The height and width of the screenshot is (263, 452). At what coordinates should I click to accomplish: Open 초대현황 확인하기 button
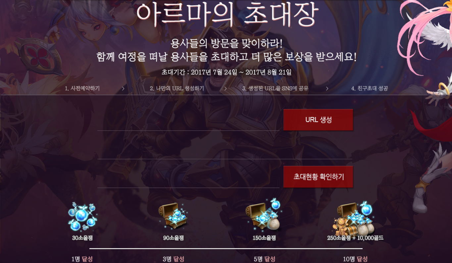click(x=318, y=177)
